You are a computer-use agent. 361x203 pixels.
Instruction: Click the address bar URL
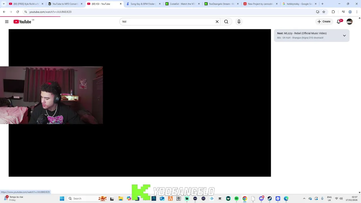50,12
